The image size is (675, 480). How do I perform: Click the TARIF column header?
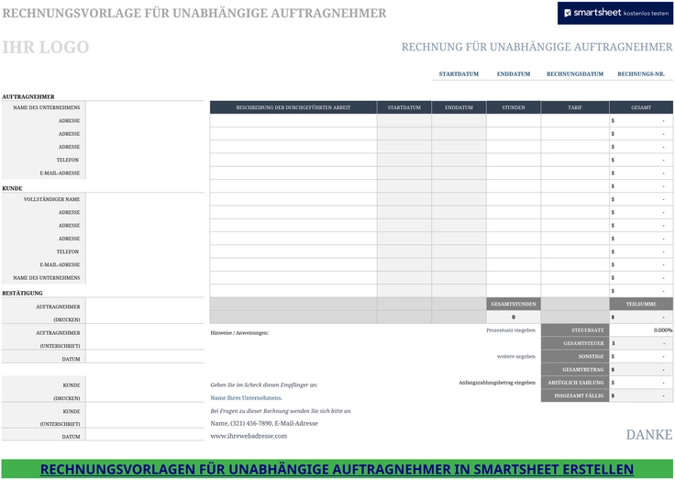pos(575,107)
